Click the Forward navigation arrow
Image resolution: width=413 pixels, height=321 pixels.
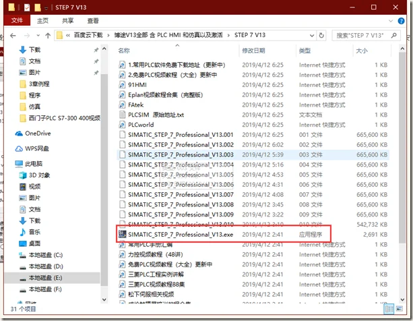(x=26, y=35)
